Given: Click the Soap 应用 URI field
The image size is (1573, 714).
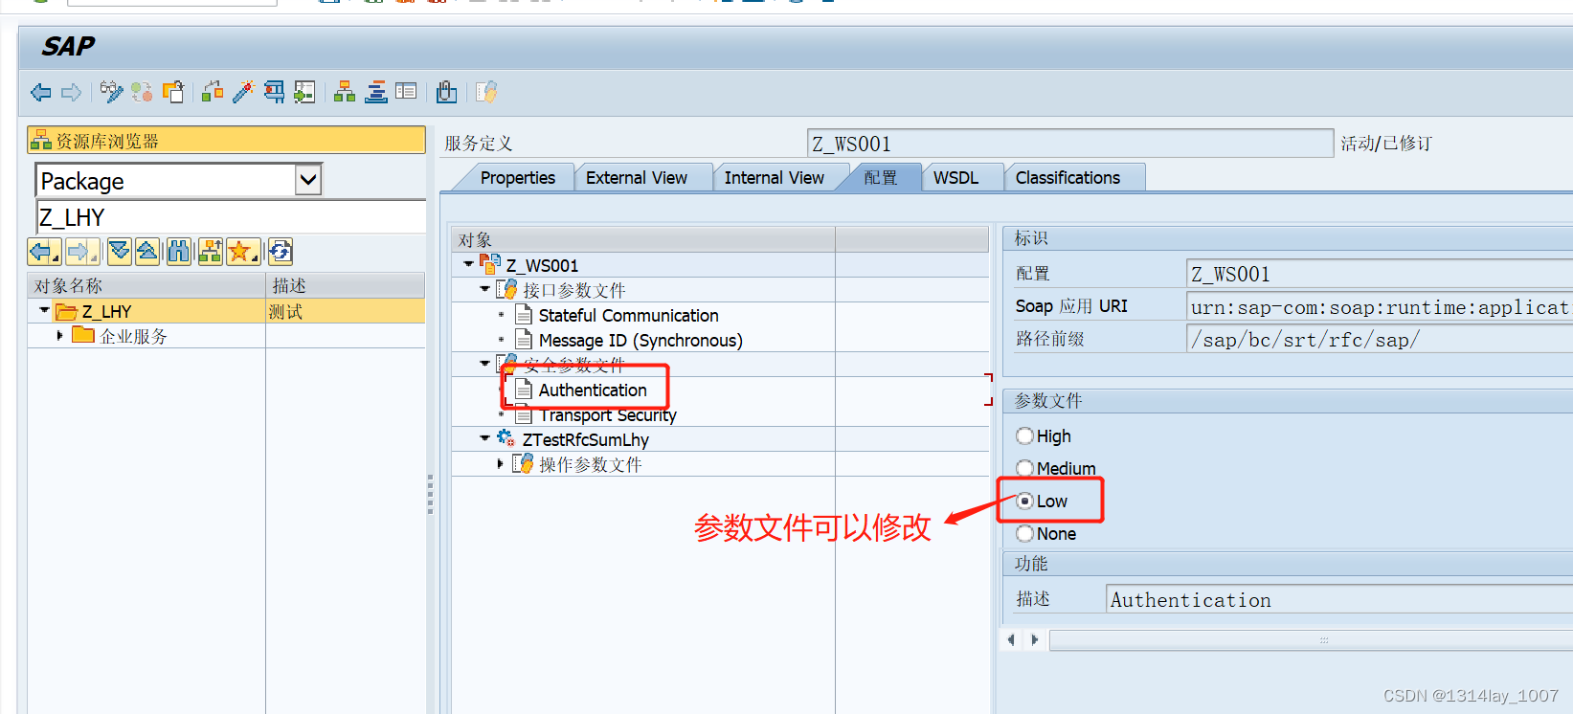Looking at the screenshot, I should point(1379,306).
